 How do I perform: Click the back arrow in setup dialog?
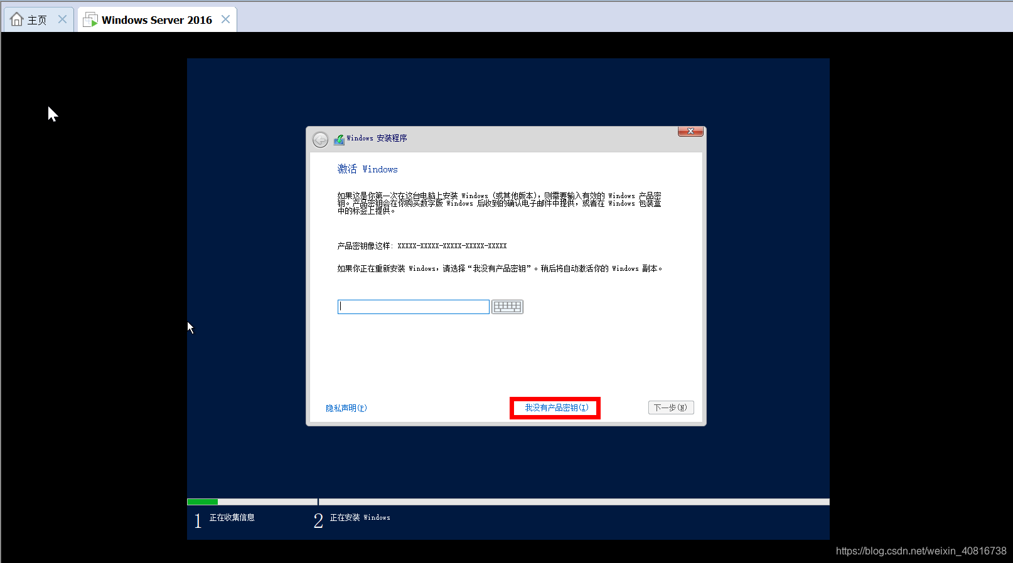(x=320, y=139)
